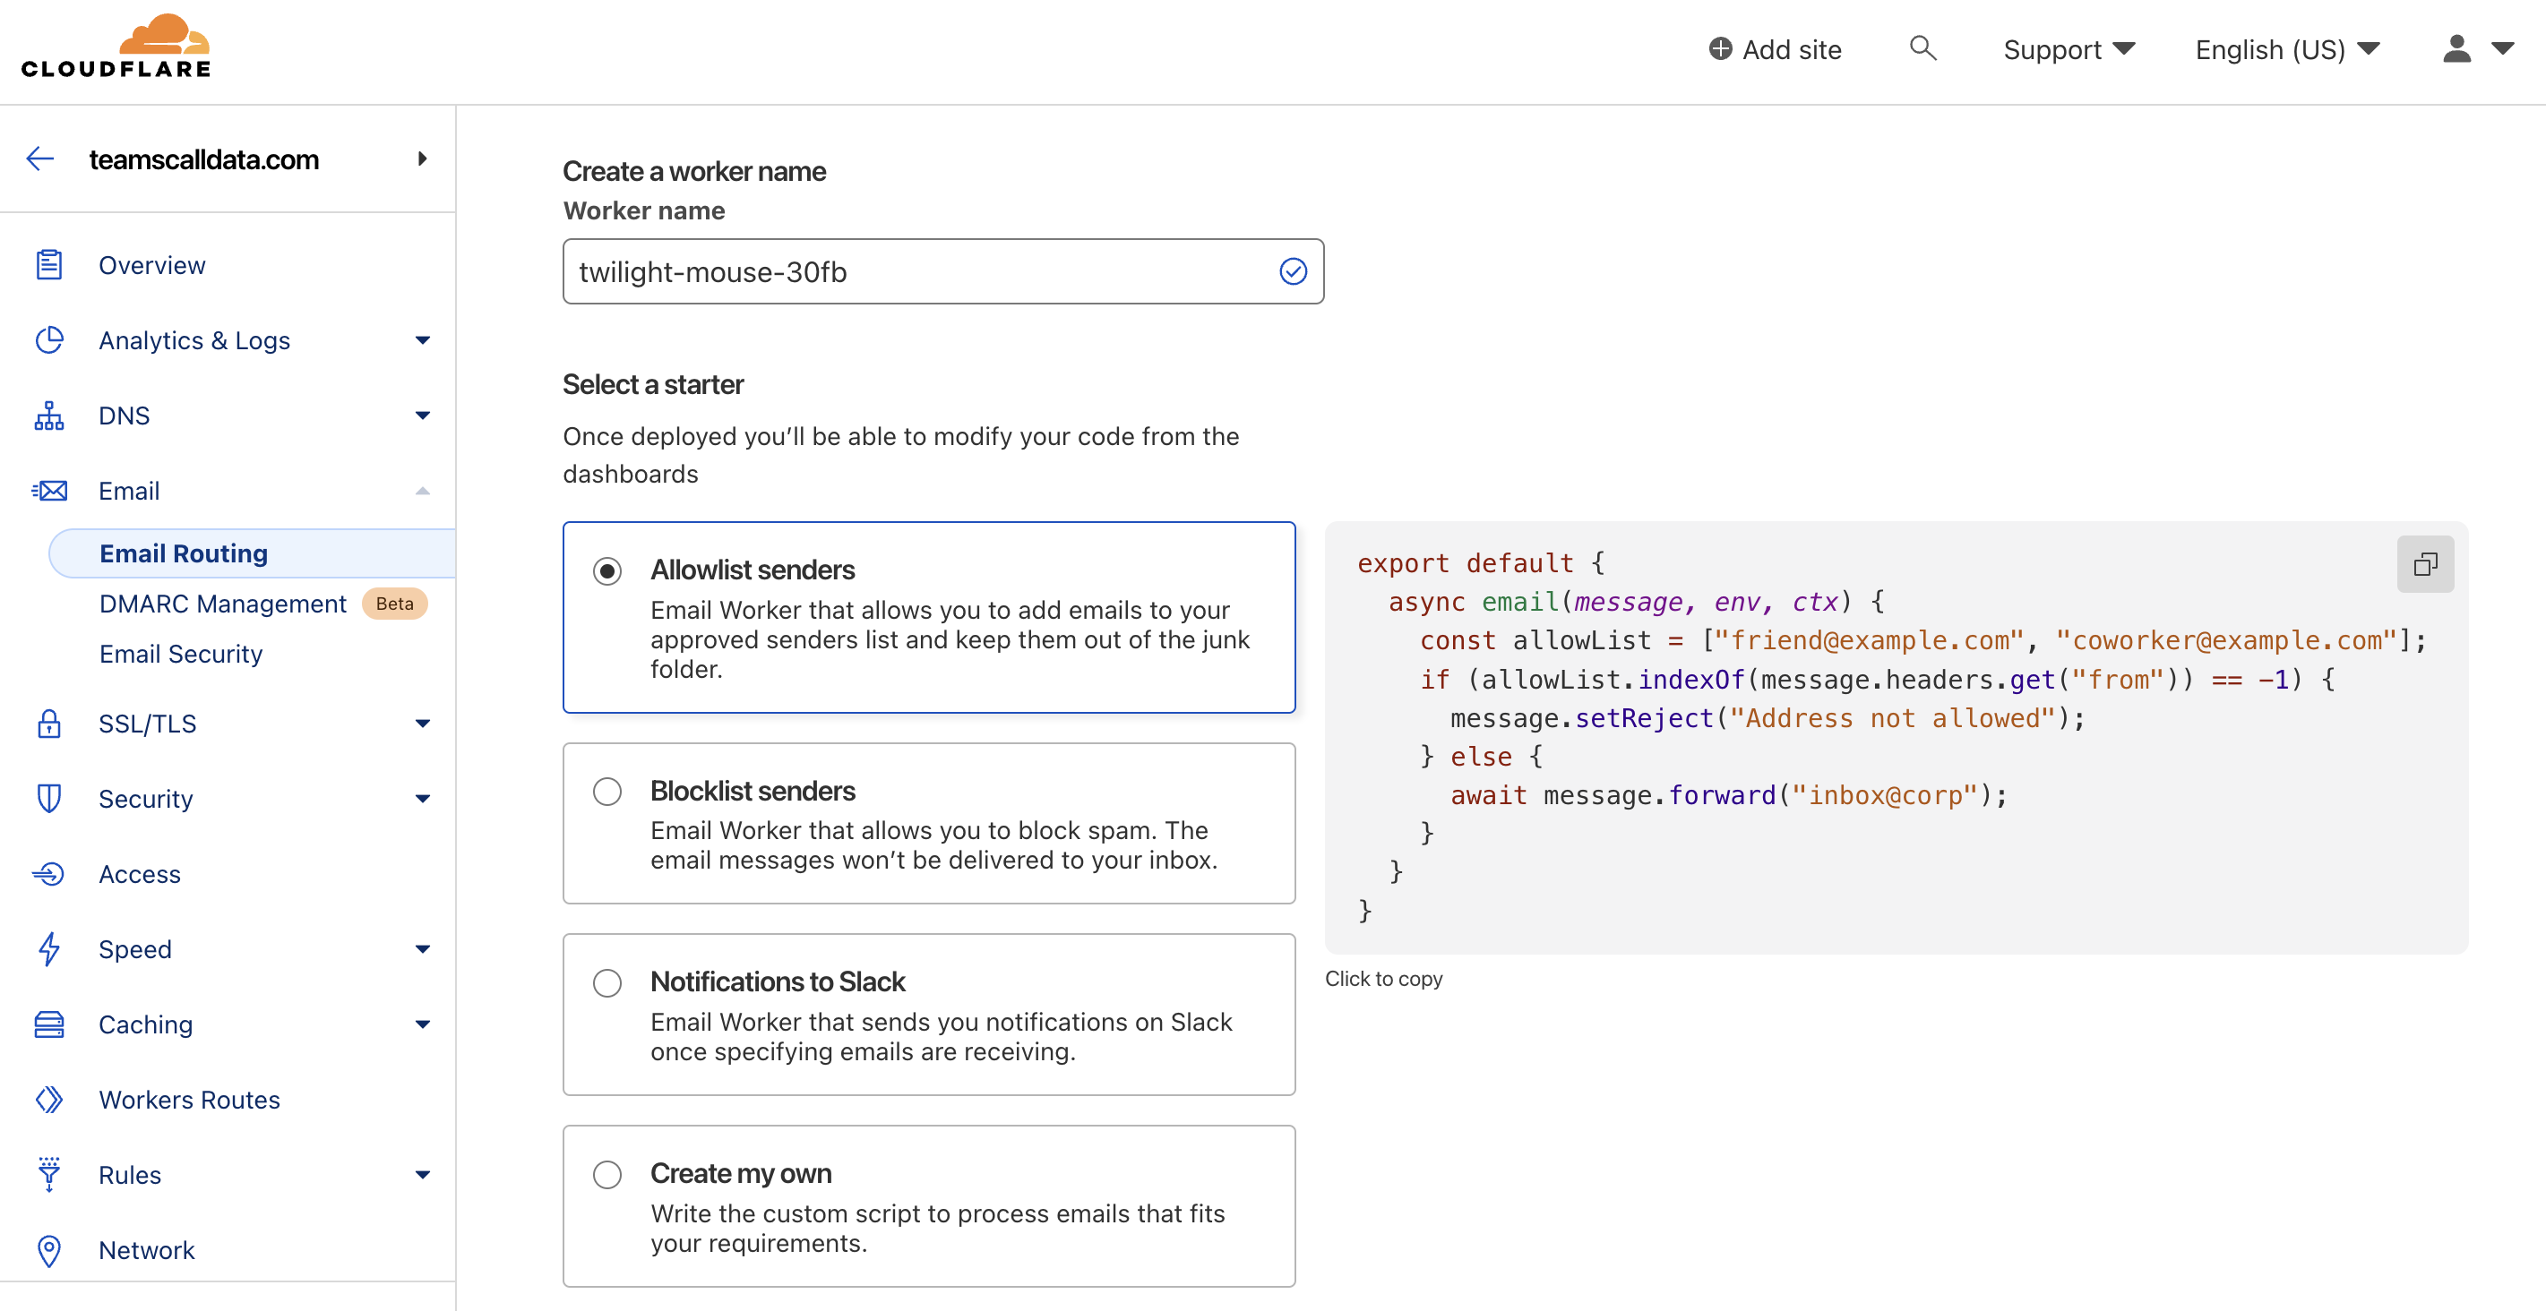The width and height of the screenshot is (2546, 1311).
Task: Click the Workers Routes diamond icon
Action: (x=48, y=1100)
